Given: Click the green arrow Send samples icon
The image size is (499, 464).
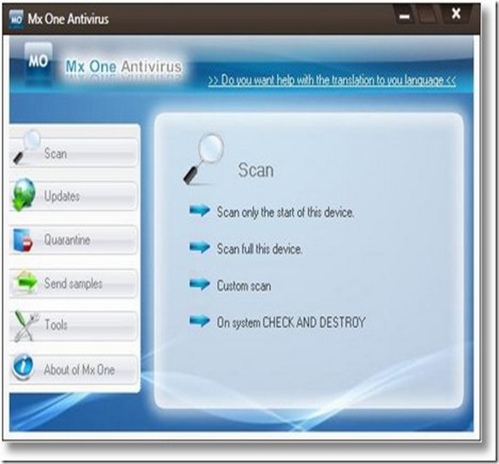Looking at the screenshot, I should click(26, 282).
